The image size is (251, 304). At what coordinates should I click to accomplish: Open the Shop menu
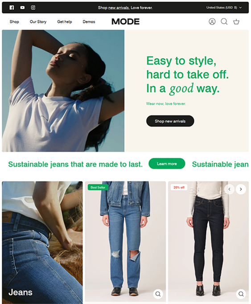tap(14, 22)
